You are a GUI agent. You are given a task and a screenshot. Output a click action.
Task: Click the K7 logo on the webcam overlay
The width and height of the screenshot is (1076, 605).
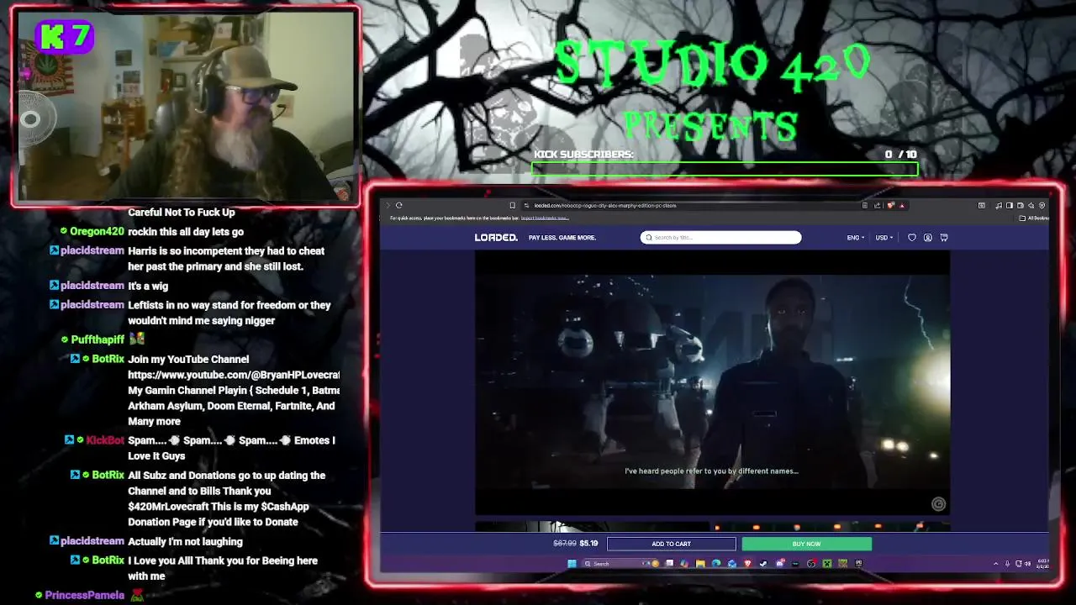[65, 36]
